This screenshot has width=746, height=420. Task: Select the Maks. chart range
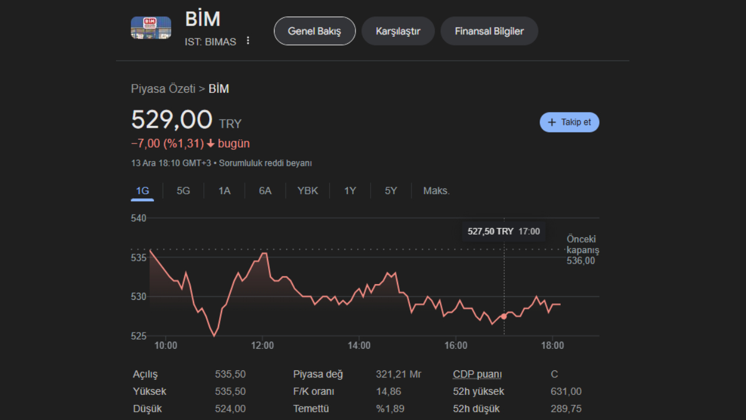pyautogui.click(x=437, y=191)
